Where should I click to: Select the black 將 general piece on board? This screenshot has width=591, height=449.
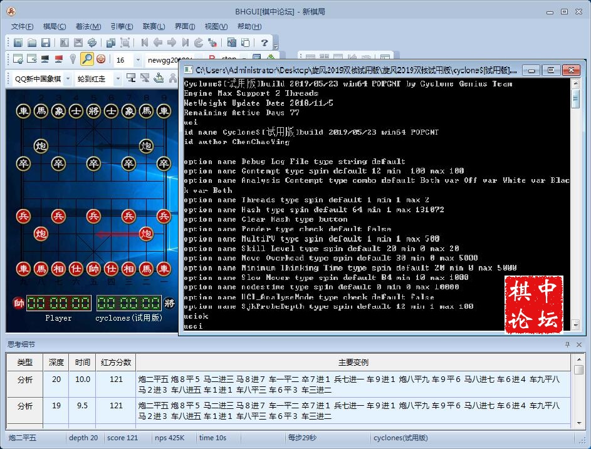click(x=93, y=111)
